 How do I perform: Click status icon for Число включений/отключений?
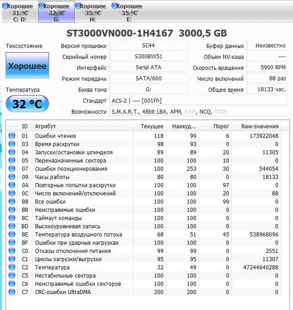12,193
